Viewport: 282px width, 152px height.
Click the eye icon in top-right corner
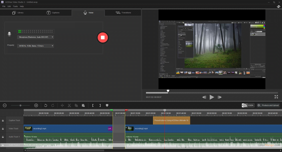click(x=278, y=7)
